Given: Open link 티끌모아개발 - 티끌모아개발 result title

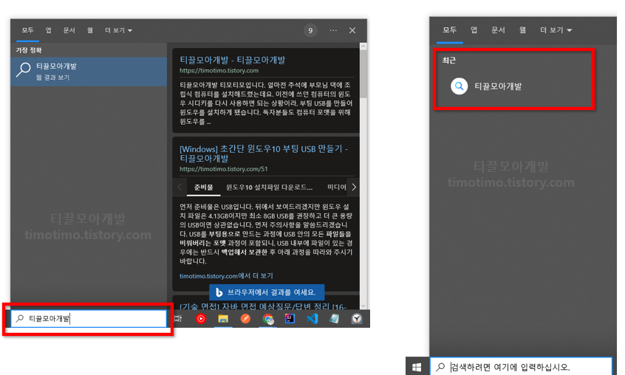Looking at the screenshot, I should click(233, 60).
